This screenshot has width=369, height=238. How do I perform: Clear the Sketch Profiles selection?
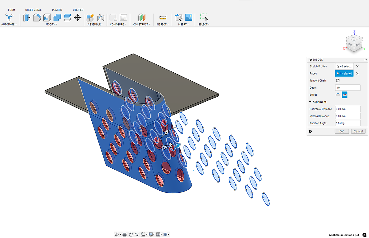pos(357,66)
